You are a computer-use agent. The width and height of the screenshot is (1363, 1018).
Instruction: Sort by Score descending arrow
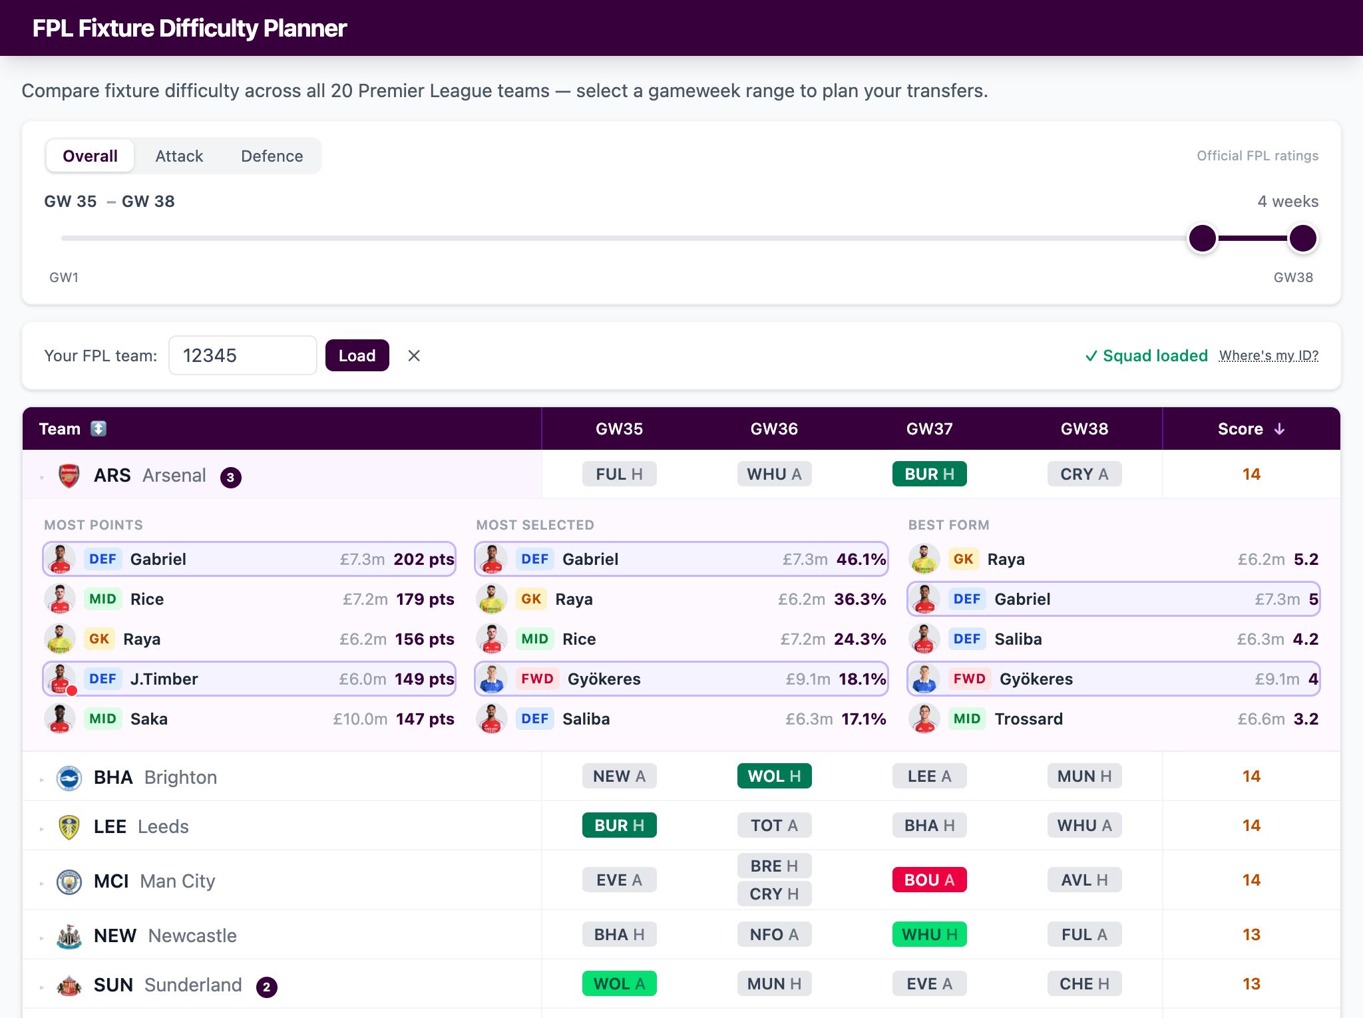(1279, 429)
